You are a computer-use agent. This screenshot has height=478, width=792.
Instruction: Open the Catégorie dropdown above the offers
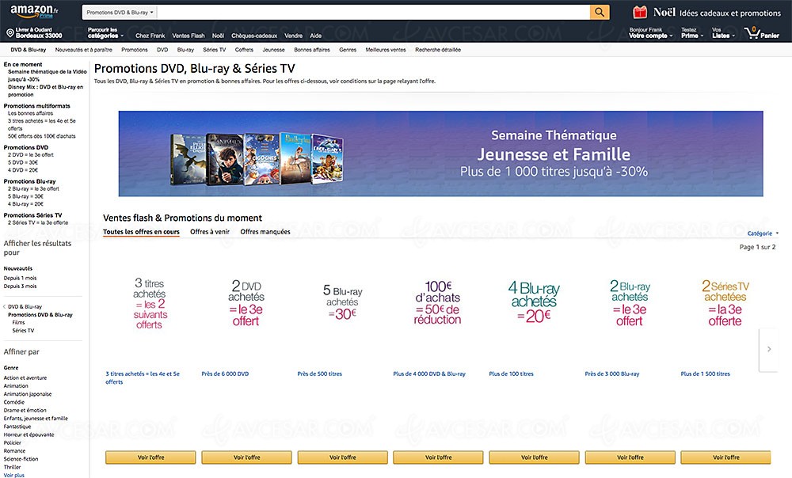[761, 233]
